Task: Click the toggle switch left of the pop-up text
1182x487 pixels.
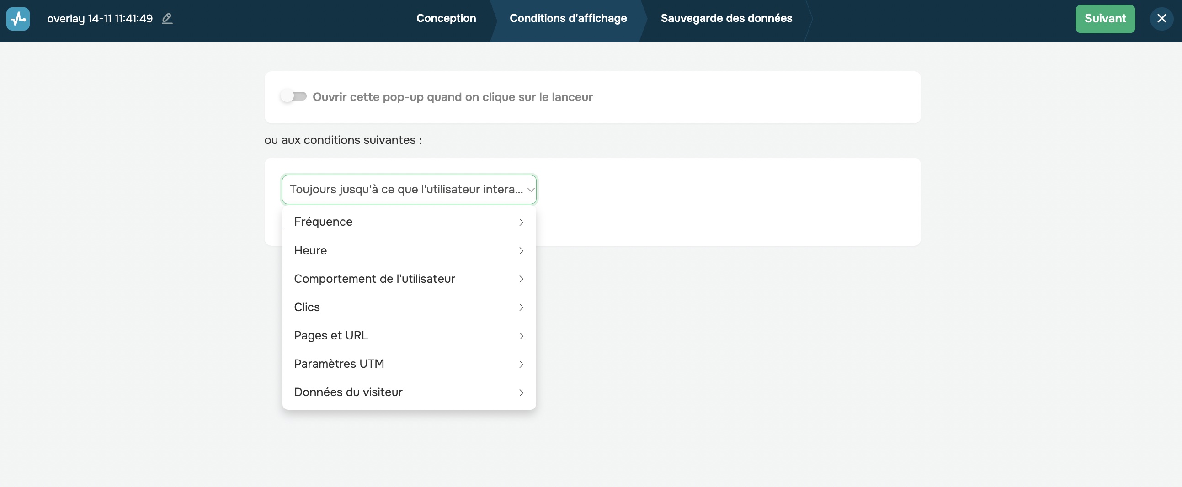Action: click(293, 96)
